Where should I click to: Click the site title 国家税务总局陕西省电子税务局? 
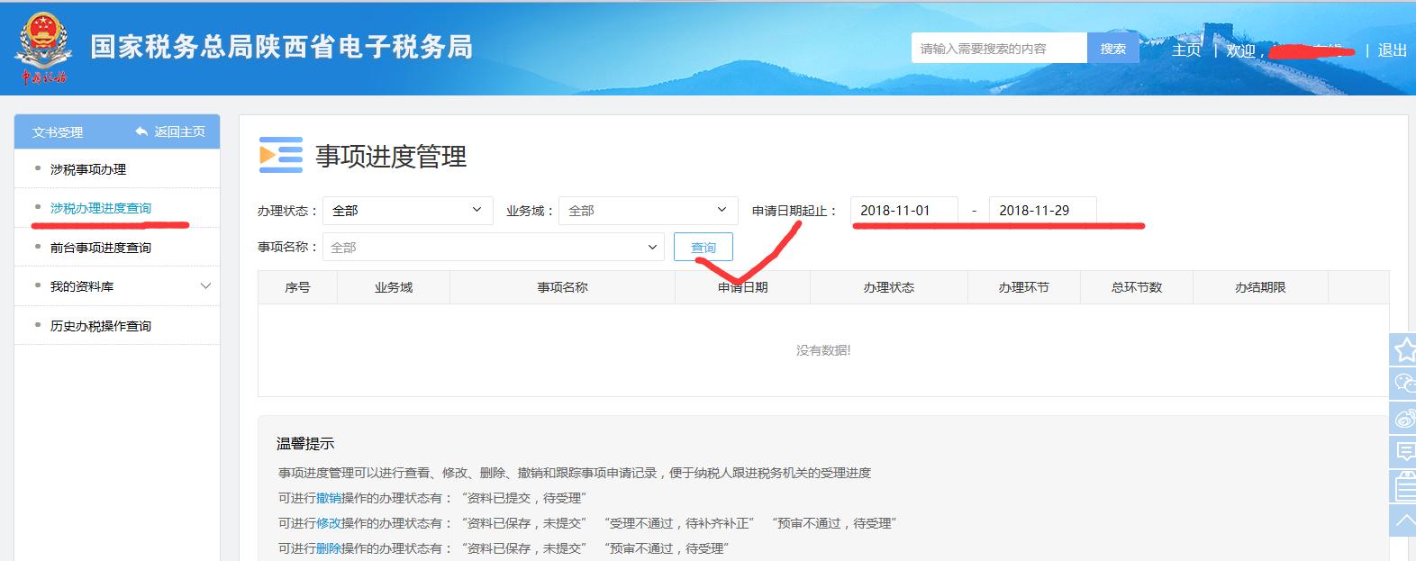tap(282, 47)
